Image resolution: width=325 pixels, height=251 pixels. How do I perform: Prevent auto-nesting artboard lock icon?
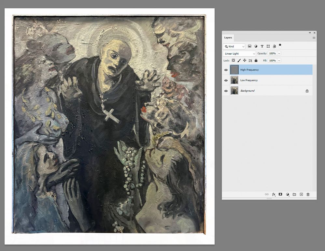pos(250,60)
